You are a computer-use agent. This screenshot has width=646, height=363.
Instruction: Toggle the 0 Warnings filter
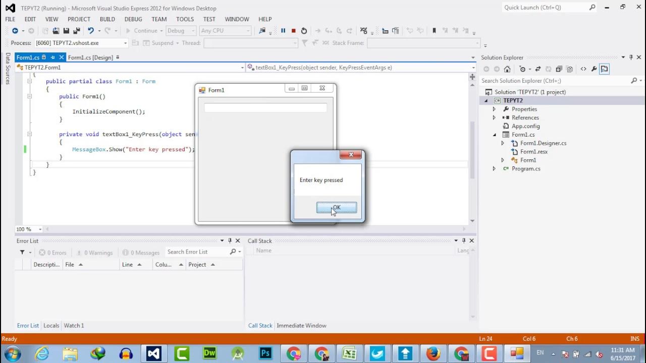point(94,253)
